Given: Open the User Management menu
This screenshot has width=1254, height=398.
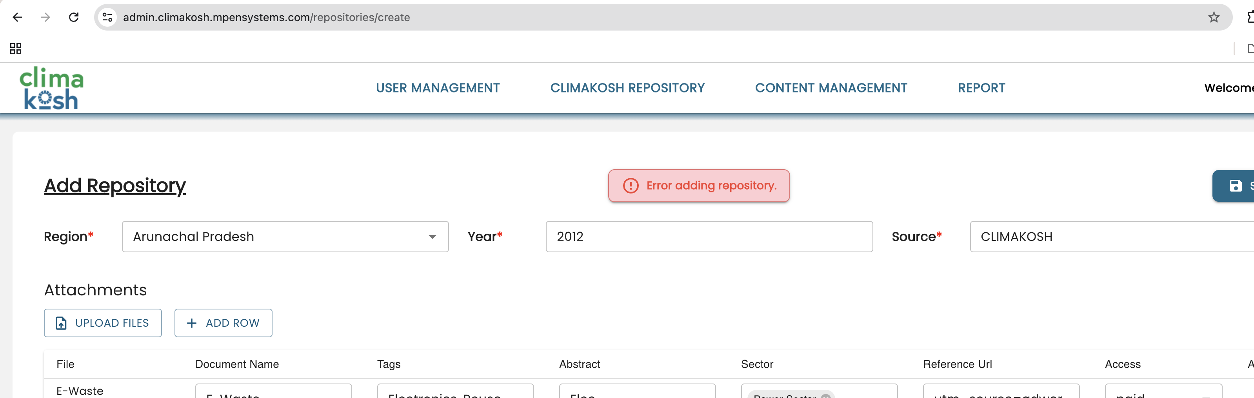Looking at the screenshot, I should click(x=438, y=88).
